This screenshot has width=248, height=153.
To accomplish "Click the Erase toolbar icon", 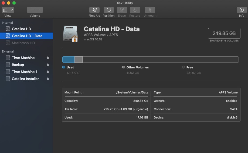I will click(x=122, y=10).
